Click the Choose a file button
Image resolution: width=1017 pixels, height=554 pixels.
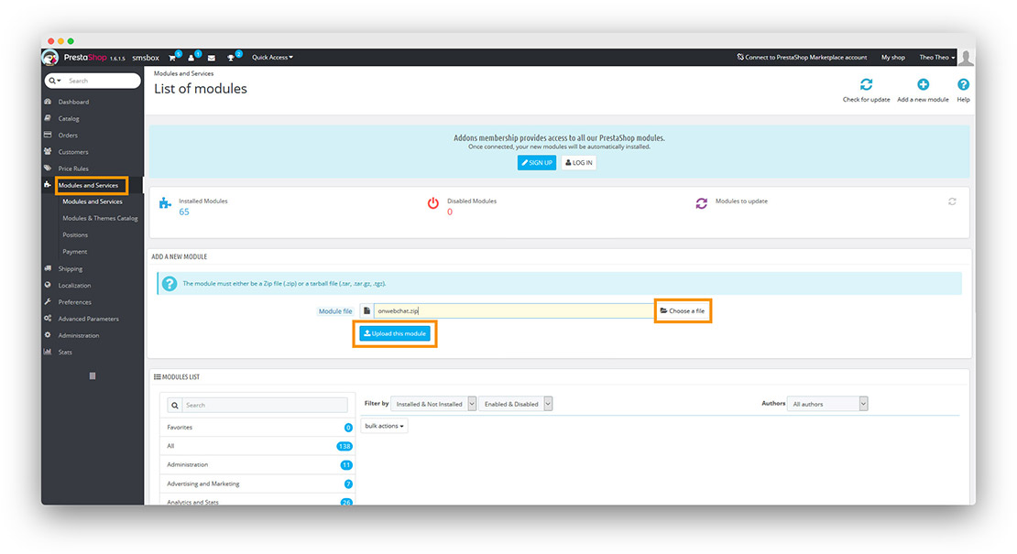(x=682, y=310)
